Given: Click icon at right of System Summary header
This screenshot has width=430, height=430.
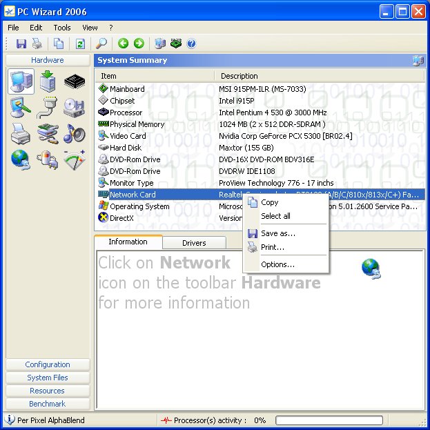Looking at the screenshot, I should 418,61.
